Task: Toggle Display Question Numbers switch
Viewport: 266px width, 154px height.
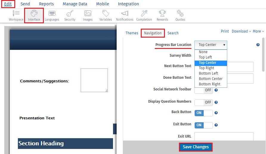Action: pos(204,102)
